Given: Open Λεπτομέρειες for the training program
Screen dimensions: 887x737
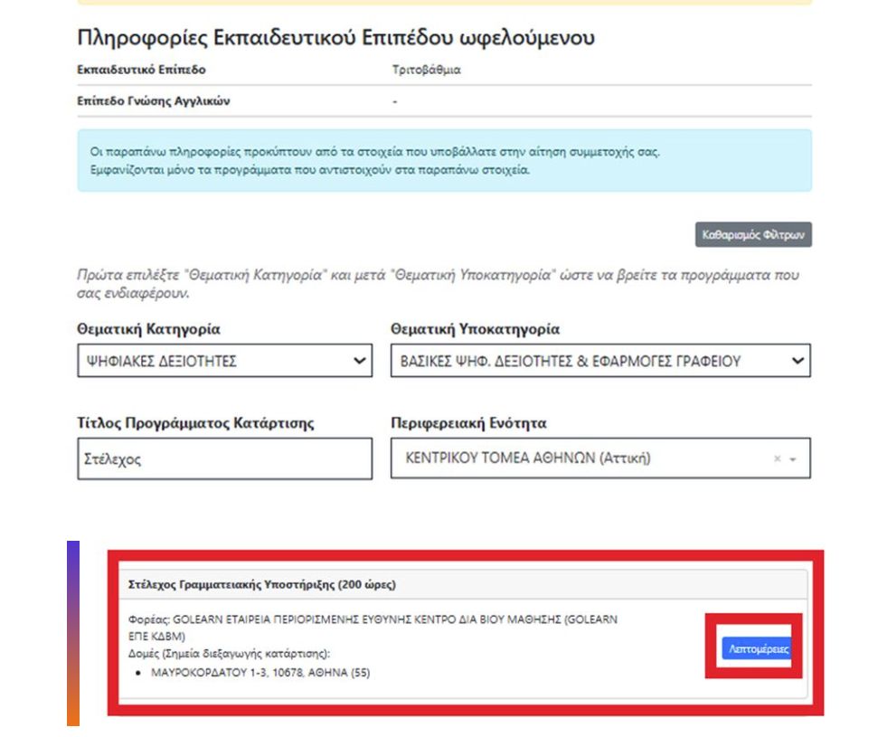Looking at the screenshot, I should coord(758,648).
